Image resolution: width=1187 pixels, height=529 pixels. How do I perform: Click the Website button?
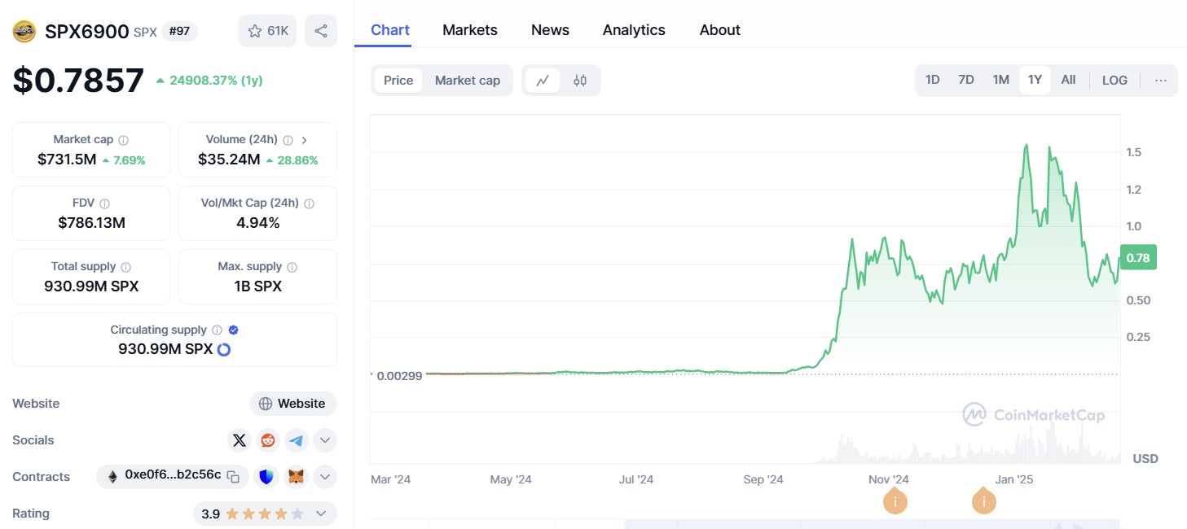coord(292,404)
